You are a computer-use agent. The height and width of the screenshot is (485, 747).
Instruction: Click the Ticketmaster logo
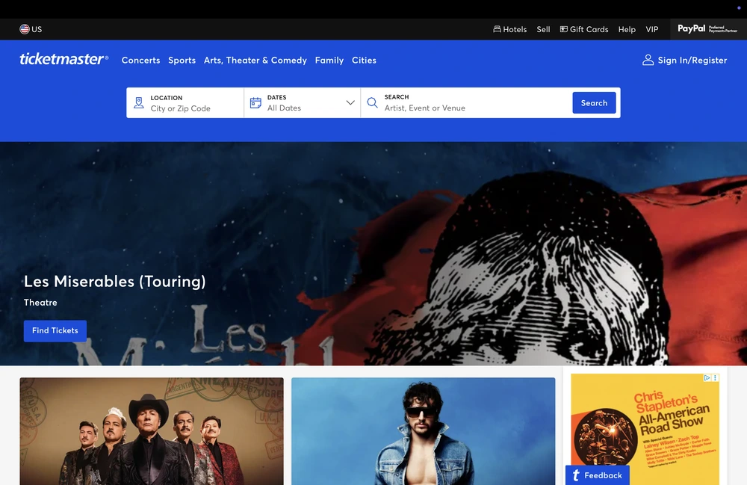point(63,59)
